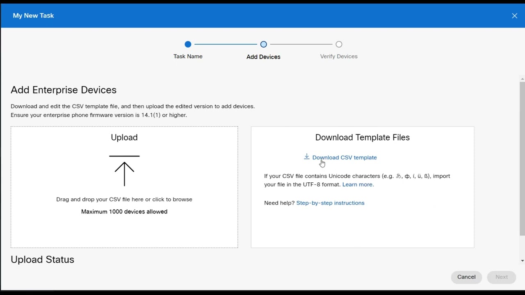The width and height of the screenshot is (525, 295).
Task: Click the Upload Status heading
Action: pyautogui.click(x=42, y=259)
